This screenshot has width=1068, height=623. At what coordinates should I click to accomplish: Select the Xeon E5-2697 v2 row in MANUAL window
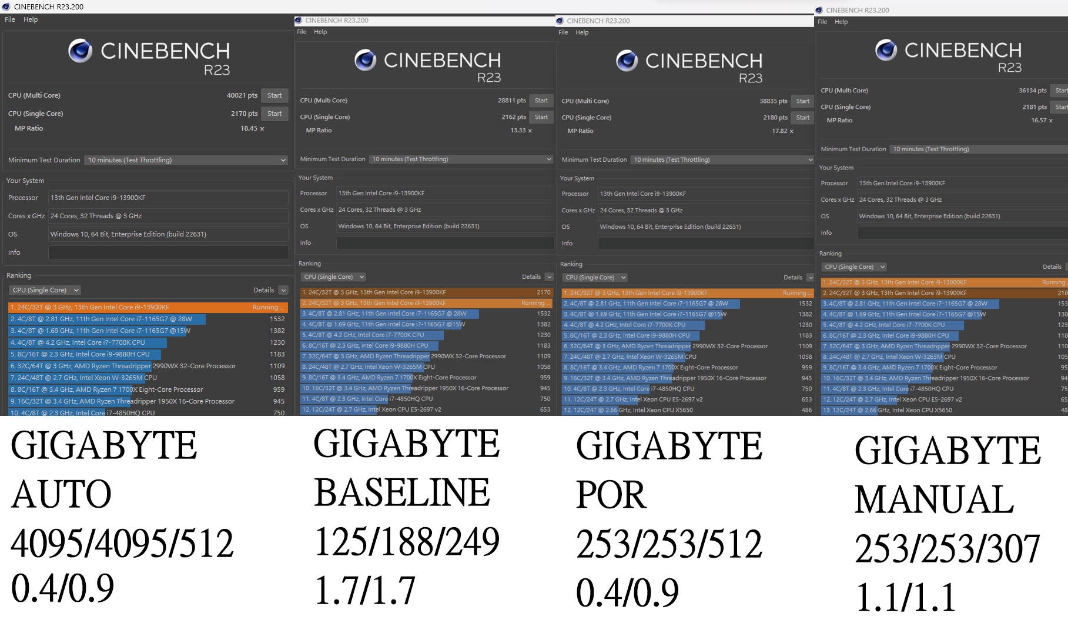[945, 399]
